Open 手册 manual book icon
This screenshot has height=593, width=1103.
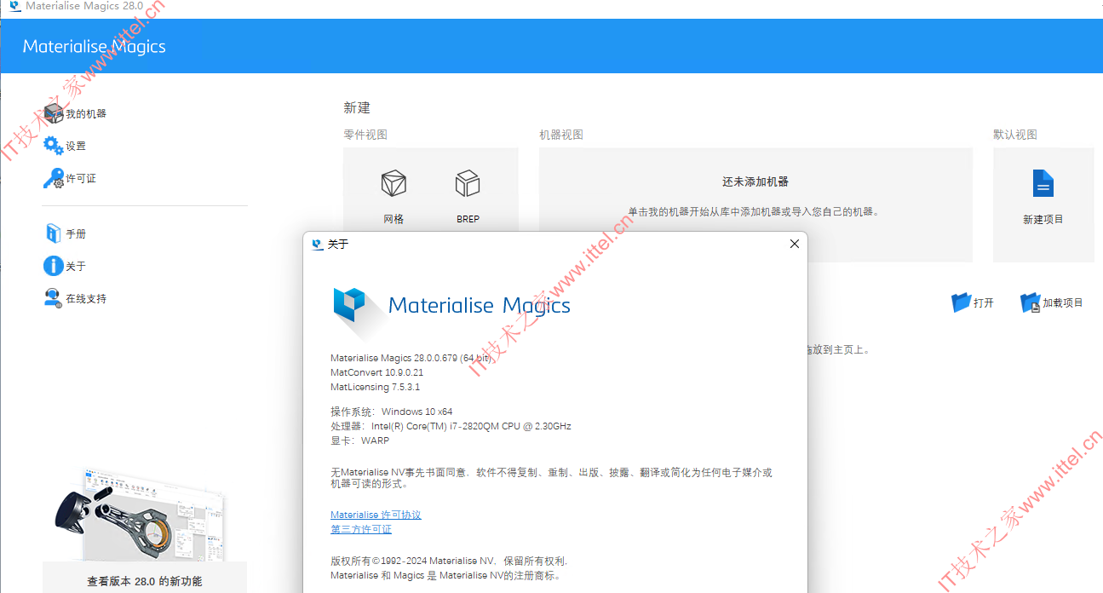[54, 233]
